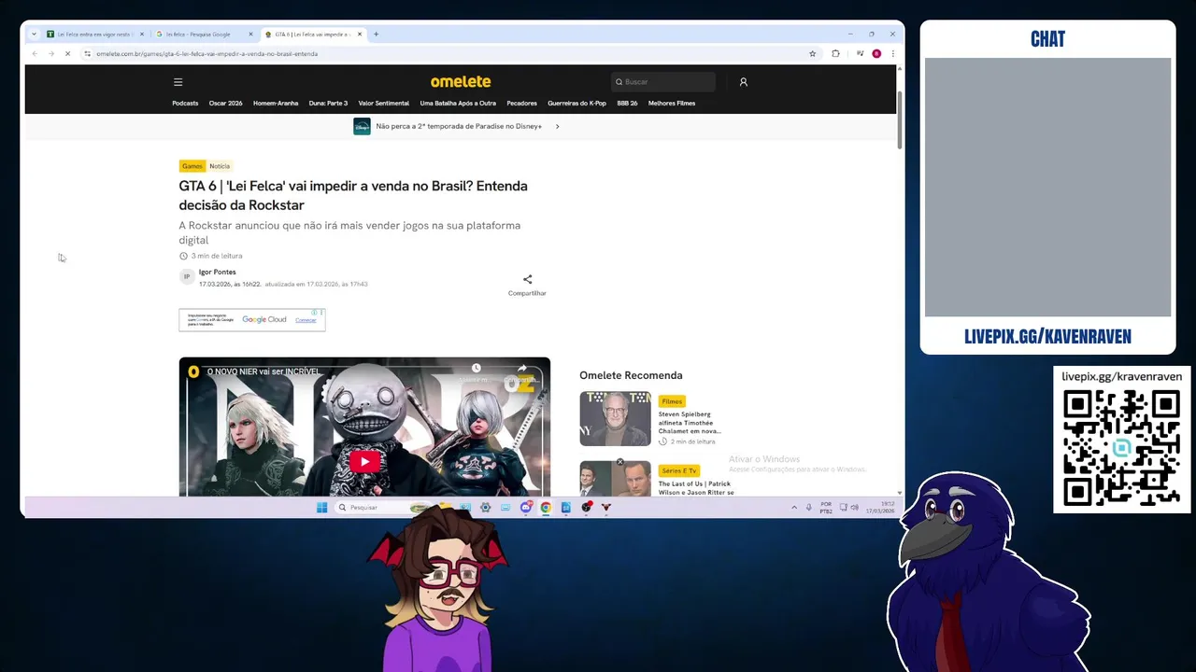The width and height of the screenshot is (1196, 672).
Task: Click the Buscar search field
Action: [x=663, y=82]
